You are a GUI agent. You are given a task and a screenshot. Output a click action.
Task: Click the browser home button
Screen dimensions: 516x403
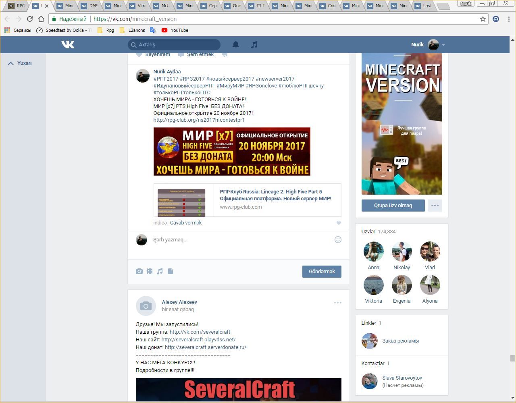click(x=41, y=19)
